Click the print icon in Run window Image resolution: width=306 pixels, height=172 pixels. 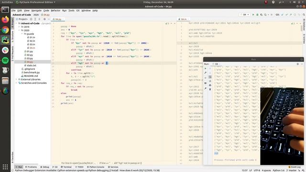210,85
